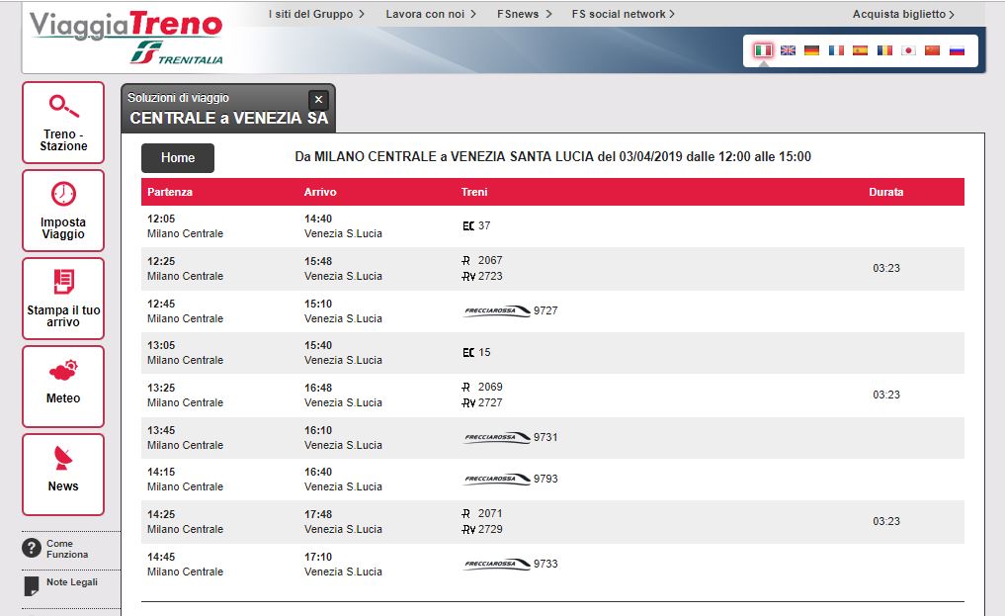The width and height of the screenshot is (1005, 616).
Task: Click the Frecciarossa logo for train 9733
Action: tap(497, 564)
